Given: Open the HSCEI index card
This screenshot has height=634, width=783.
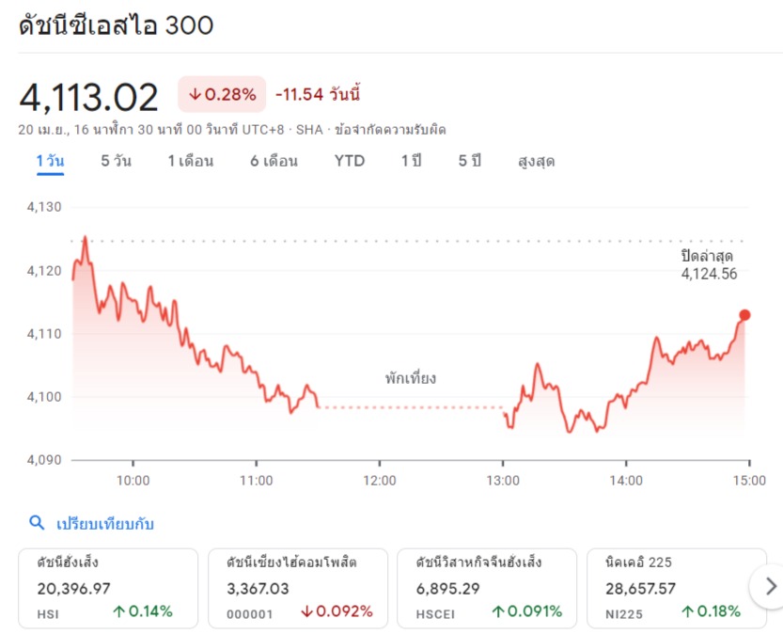Looking at the screenshot, I should pos(487,588).
